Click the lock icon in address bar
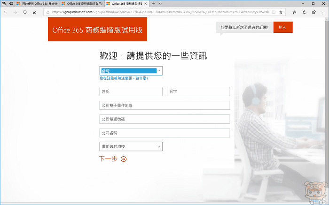329x205 pixels. pyautogui.click(x=48, y=12)
